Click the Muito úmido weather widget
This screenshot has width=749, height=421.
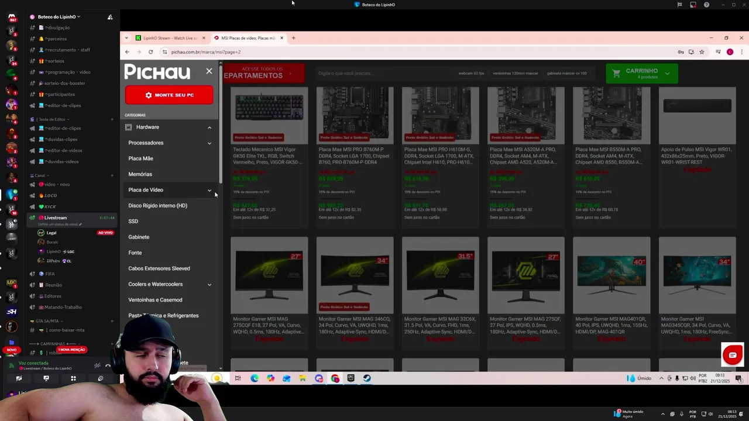(628, 414)
